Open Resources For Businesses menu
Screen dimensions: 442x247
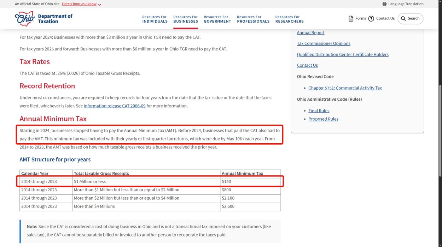tap(186, 19)
